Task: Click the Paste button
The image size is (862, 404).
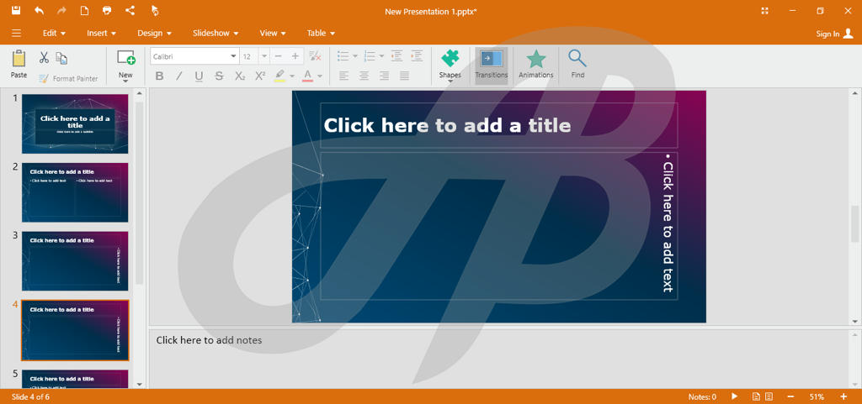Action: tap(19, 63)
